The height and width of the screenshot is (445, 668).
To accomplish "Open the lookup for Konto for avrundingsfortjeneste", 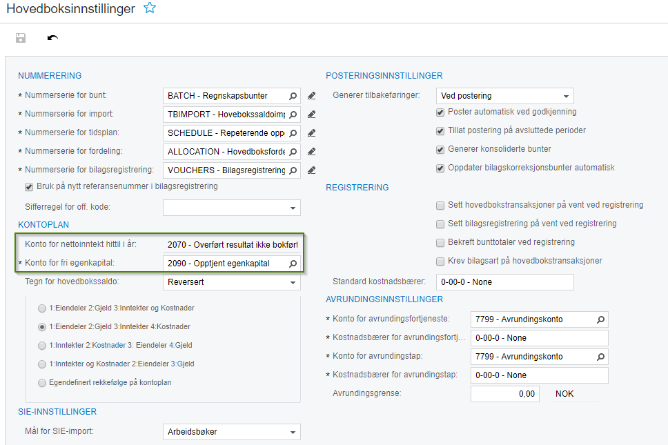I will point(600,319).
